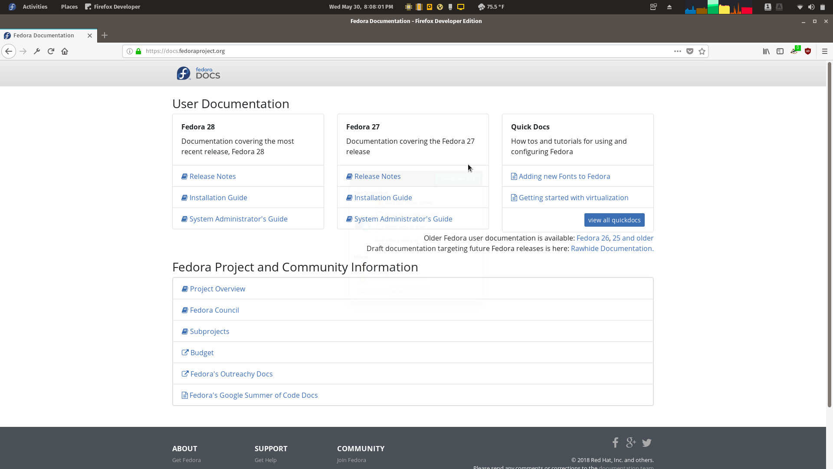Open the Wi-Fi network indicator
833x469 pixels.
[x=800, y=7]
